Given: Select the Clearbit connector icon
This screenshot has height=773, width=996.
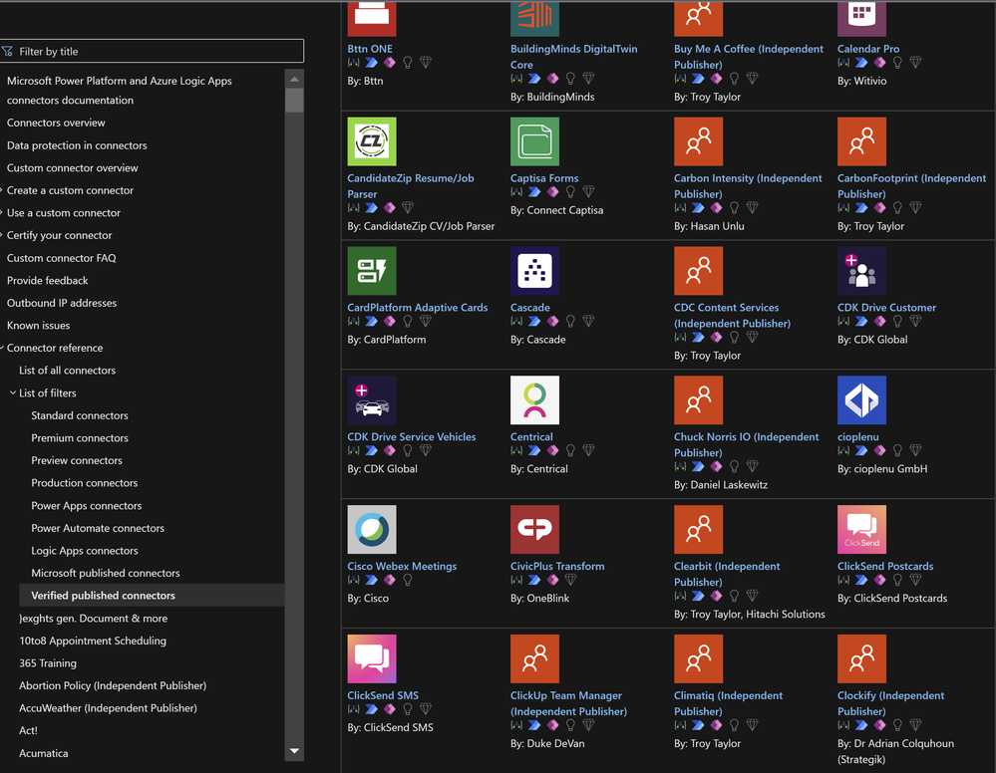Looking at the screenshot, I should [698, 529].
